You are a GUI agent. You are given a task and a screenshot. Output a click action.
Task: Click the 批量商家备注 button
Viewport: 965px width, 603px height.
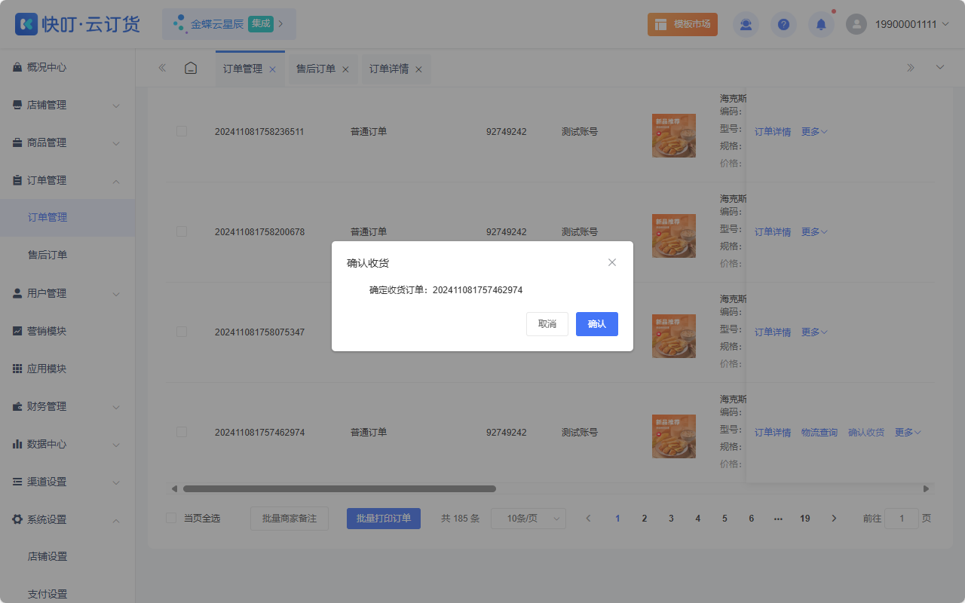pos(289,519)
